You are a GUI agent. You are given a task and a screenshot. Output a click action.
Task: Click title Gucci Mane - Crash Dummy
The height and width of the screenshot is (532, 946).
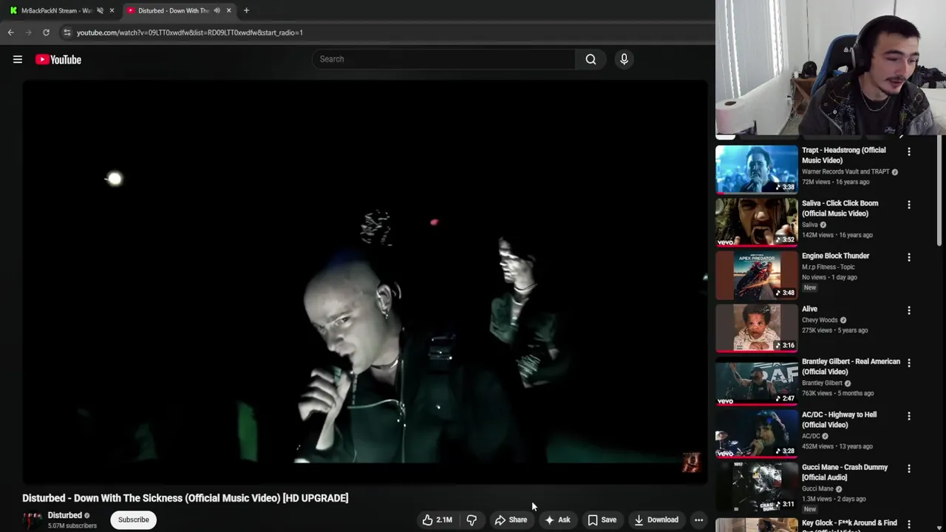[845, 472]
